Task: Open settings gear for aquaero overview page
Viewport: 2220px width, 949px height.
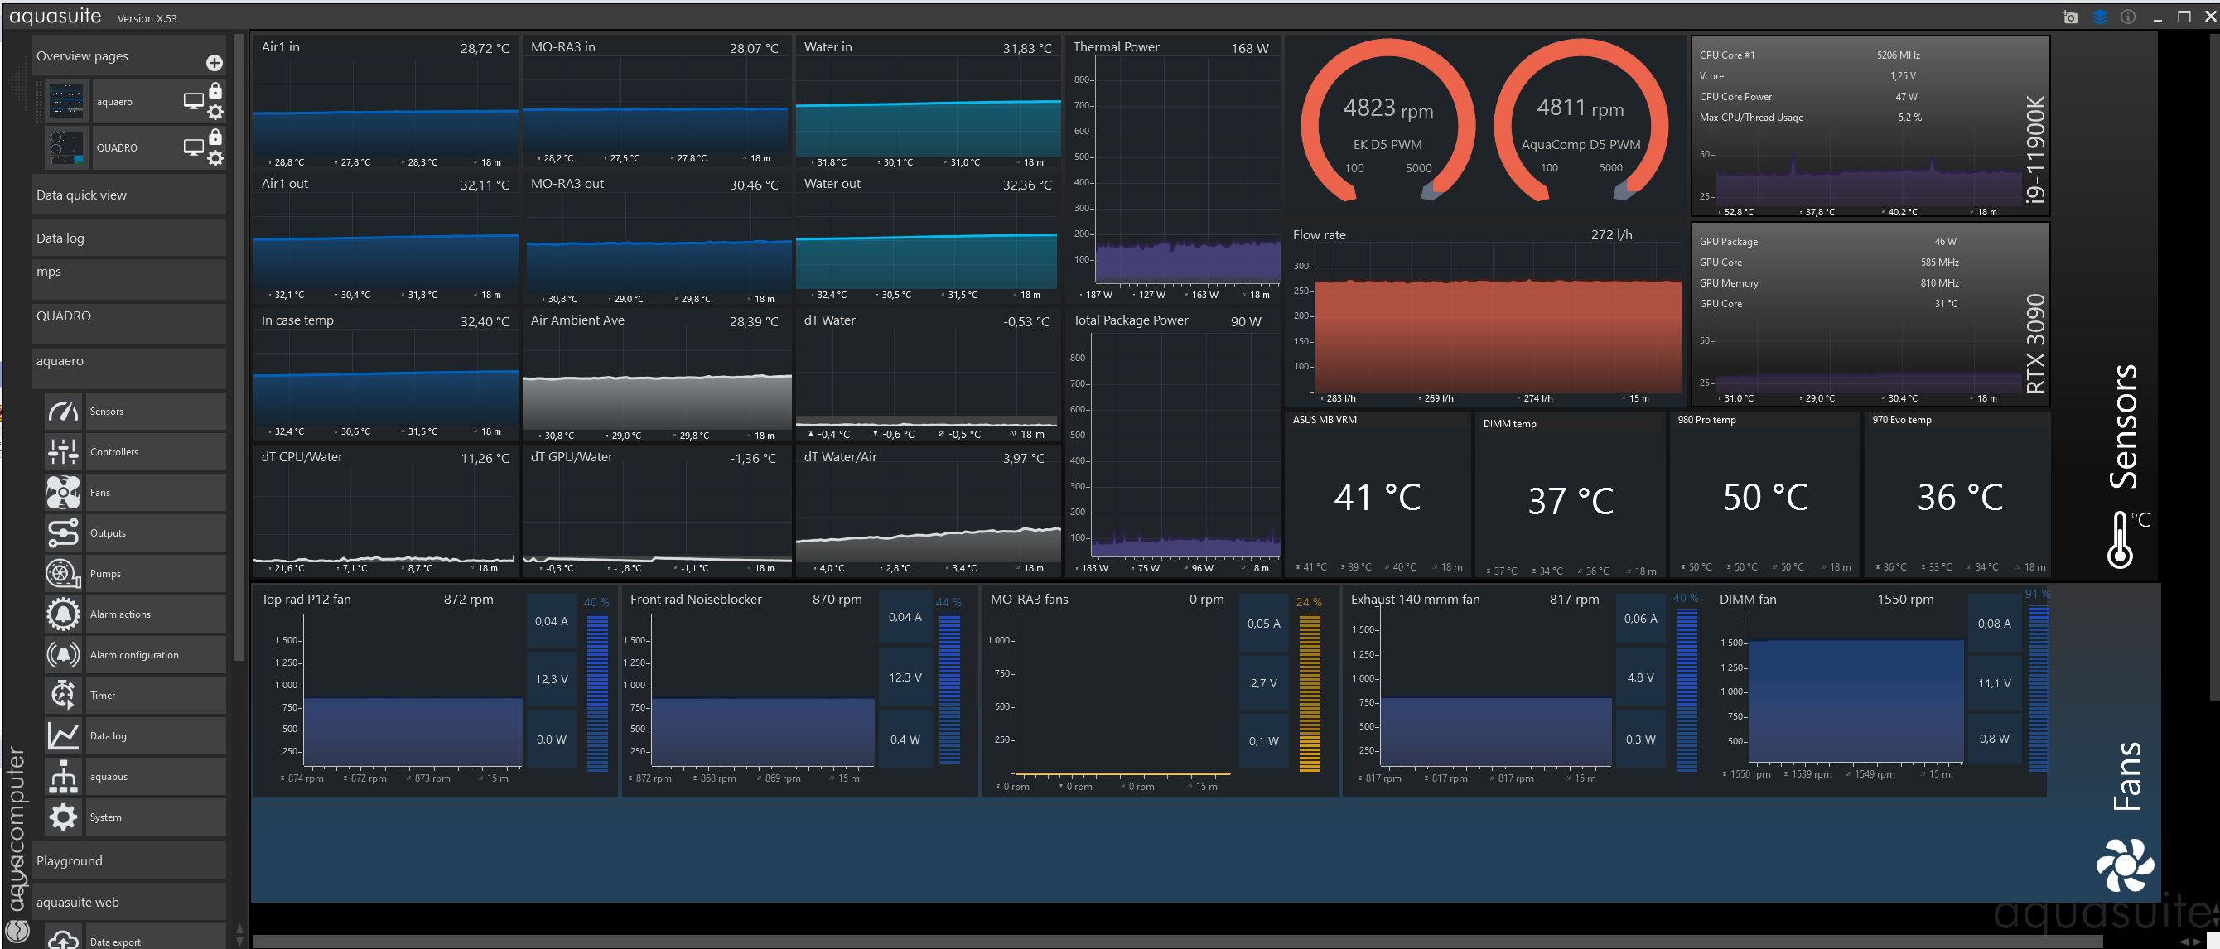Action: pyautogui.click(x=215, y=112)
